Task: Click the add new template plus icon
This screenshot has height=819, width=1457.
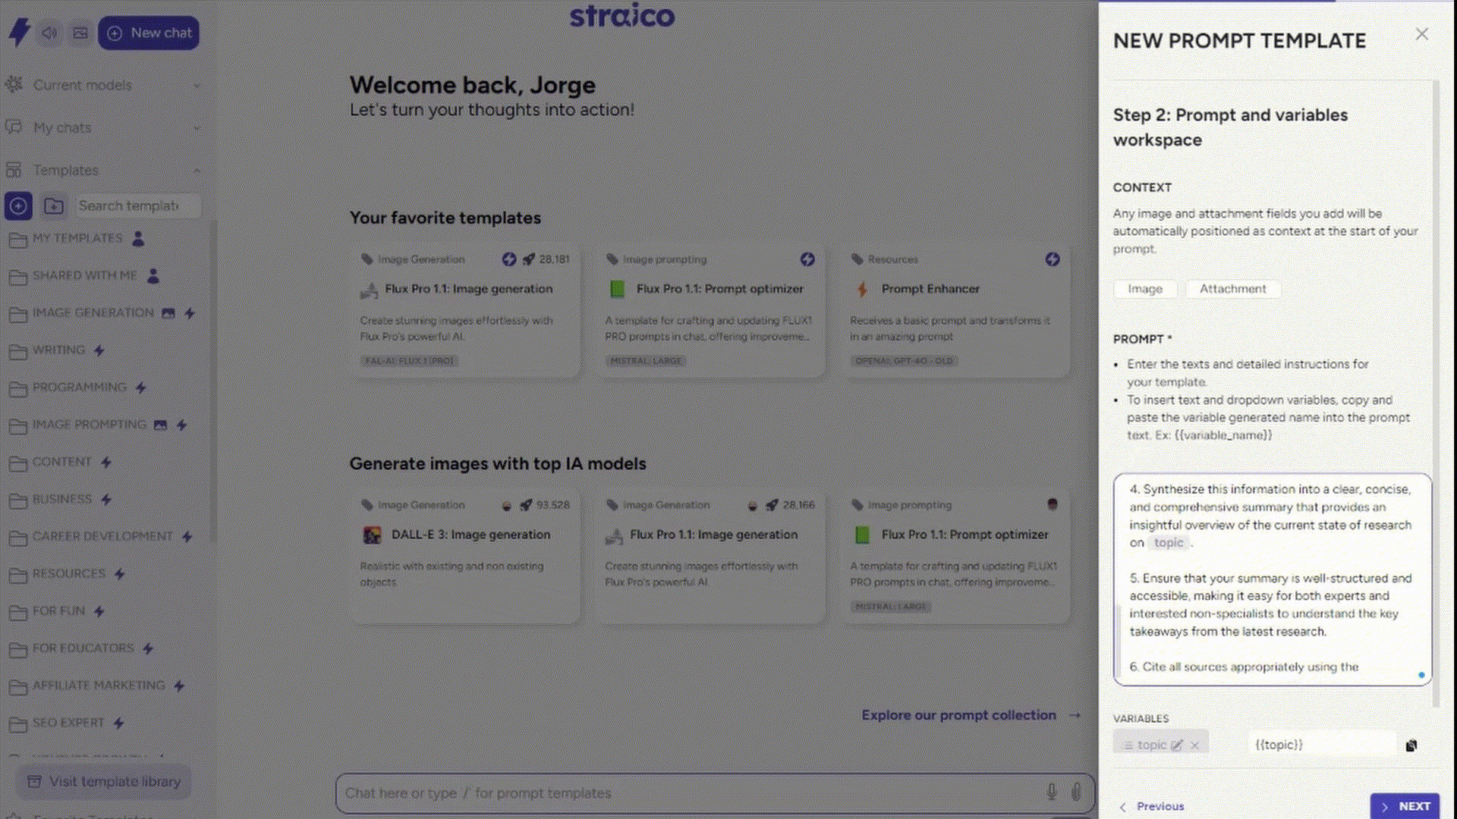Action: tap(18, 206)
